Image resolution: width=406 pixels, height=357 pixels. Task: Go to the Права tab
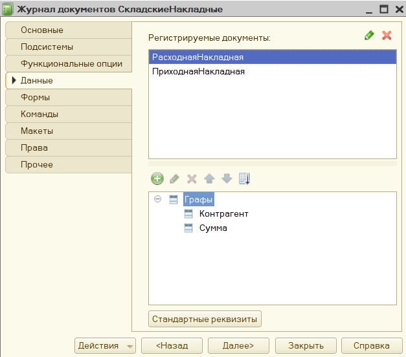[69, 147]
